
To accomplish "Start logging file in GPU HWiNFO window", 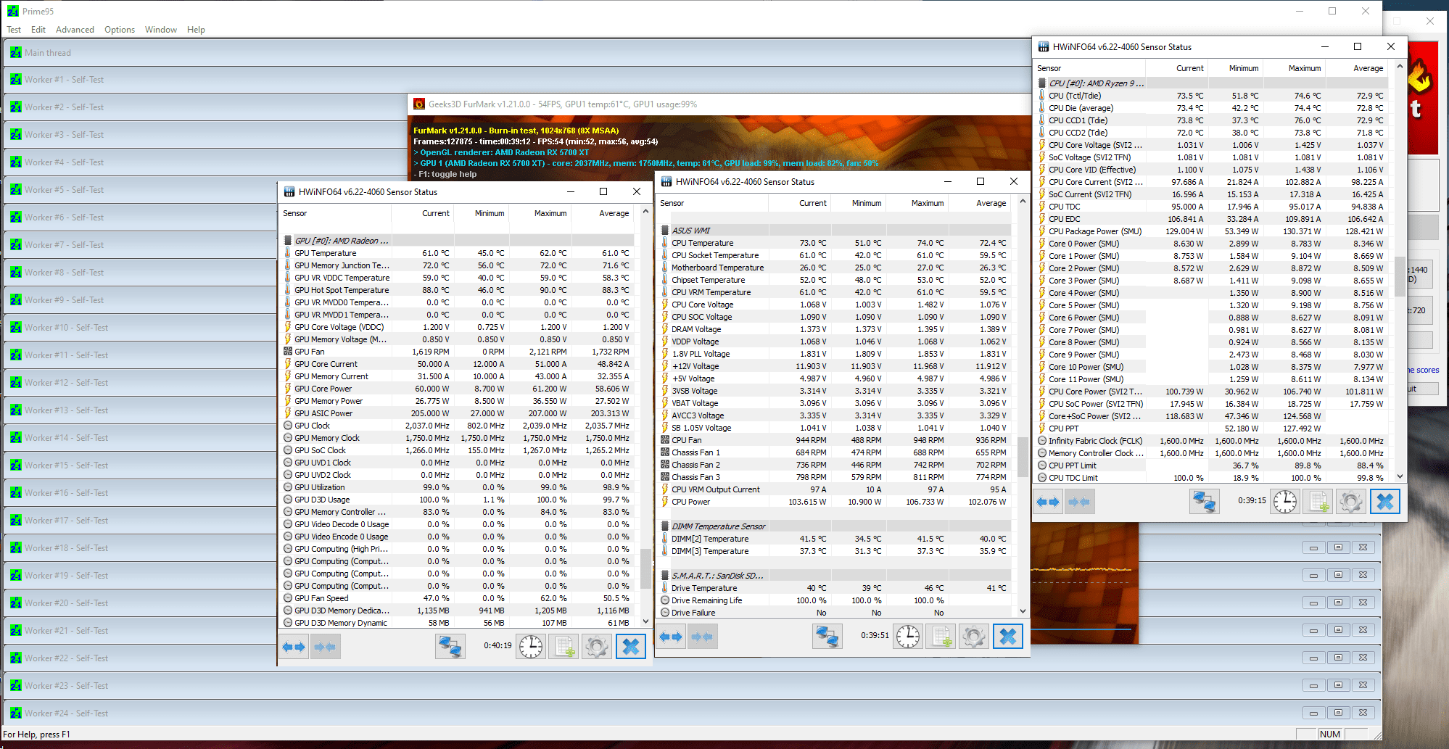I will tap(564, 646).
